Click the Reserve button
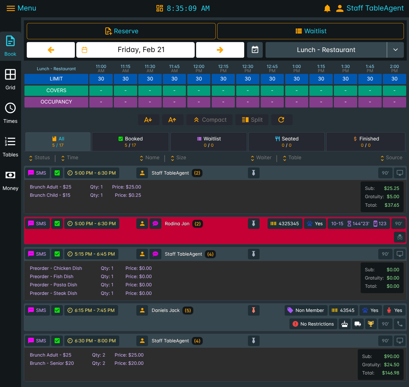Screen dimensions: 409x387 [121, 31]
